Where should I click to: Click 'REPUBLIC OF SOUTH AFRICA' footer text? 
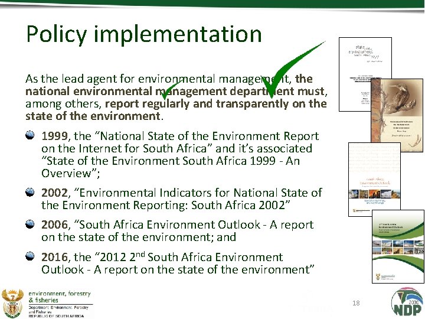click(x=57, y=316)
